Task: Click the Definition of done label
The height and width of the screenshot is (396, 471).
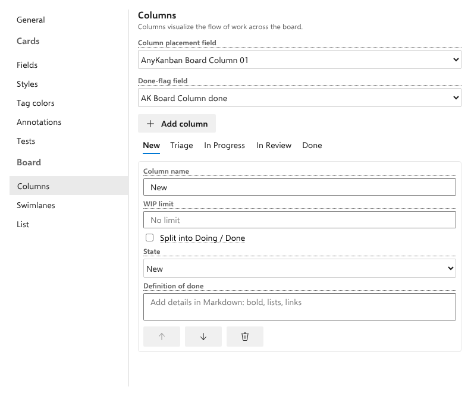Action: pos(173,286)
